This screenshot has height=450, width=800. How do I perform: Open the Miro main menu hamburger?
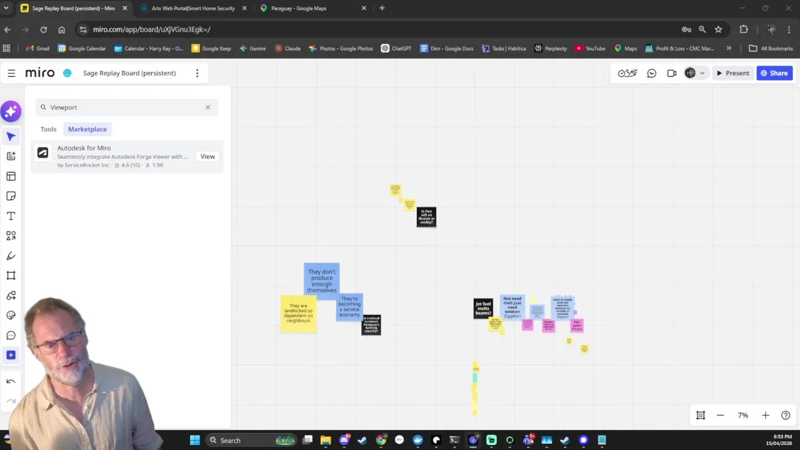(11, 73)
